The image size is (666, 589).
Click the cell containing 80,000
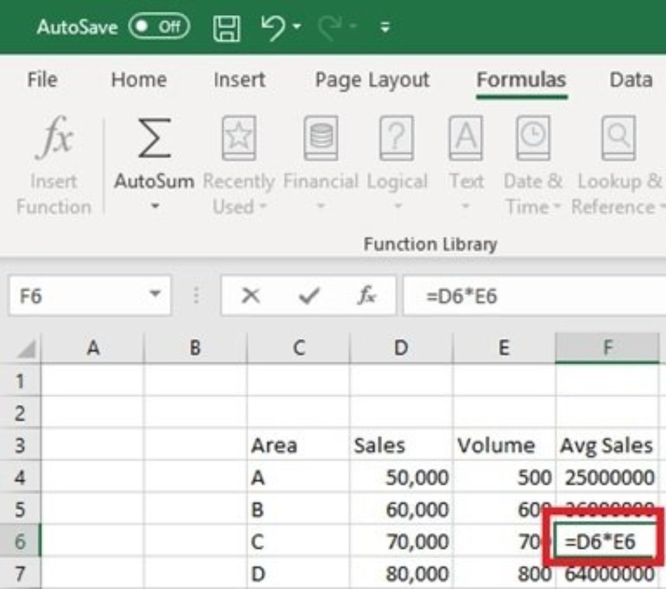(401, 573)
